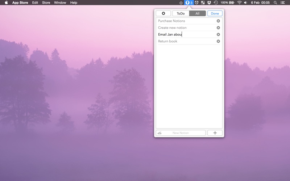
Task: Remove the 'Create new notion' entry
Action: pyautogui.click(x=218, y=28)
